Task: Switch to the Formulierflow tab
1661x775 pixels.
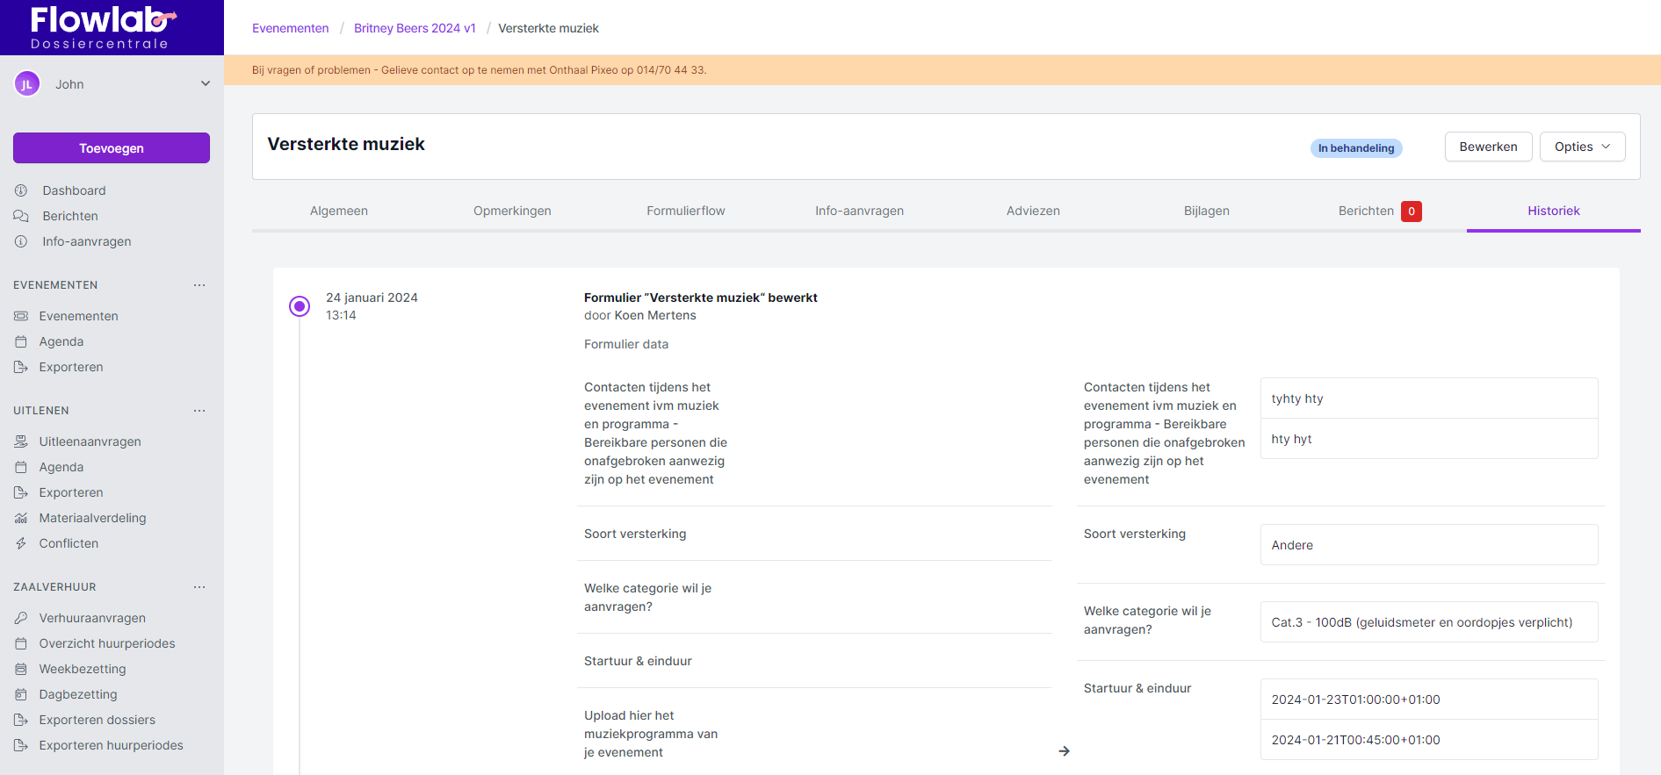Action: [685, 211]
